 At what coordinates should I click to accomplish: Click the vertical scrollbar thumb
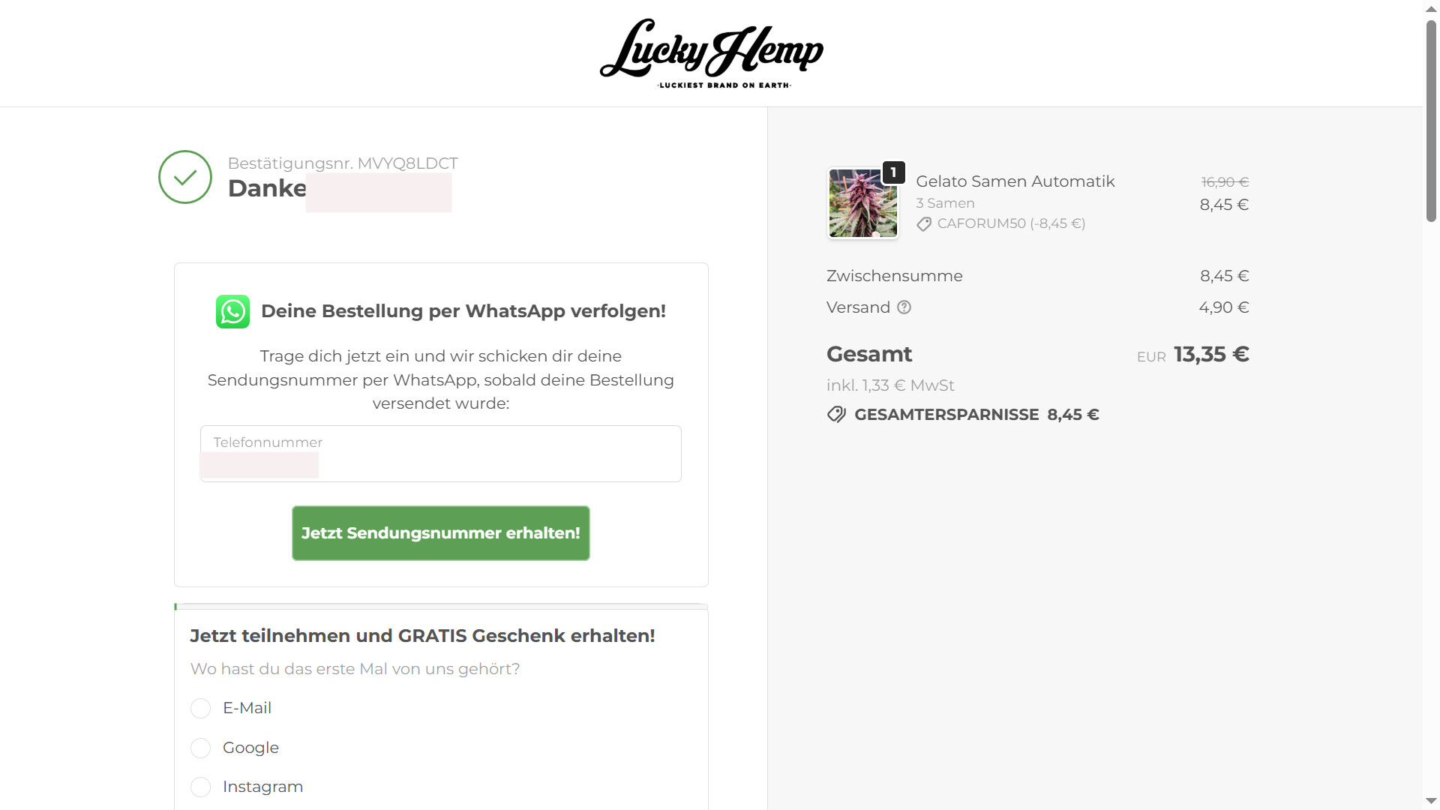[1431, 121]
